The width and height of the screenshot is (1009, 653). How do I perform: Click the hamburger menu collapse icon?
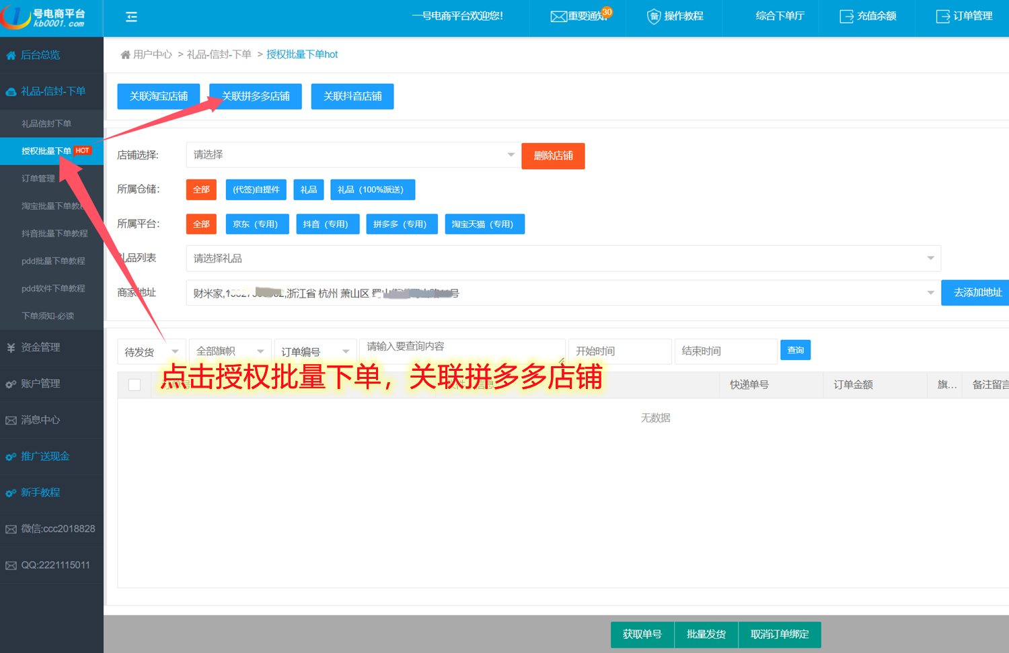131,17
